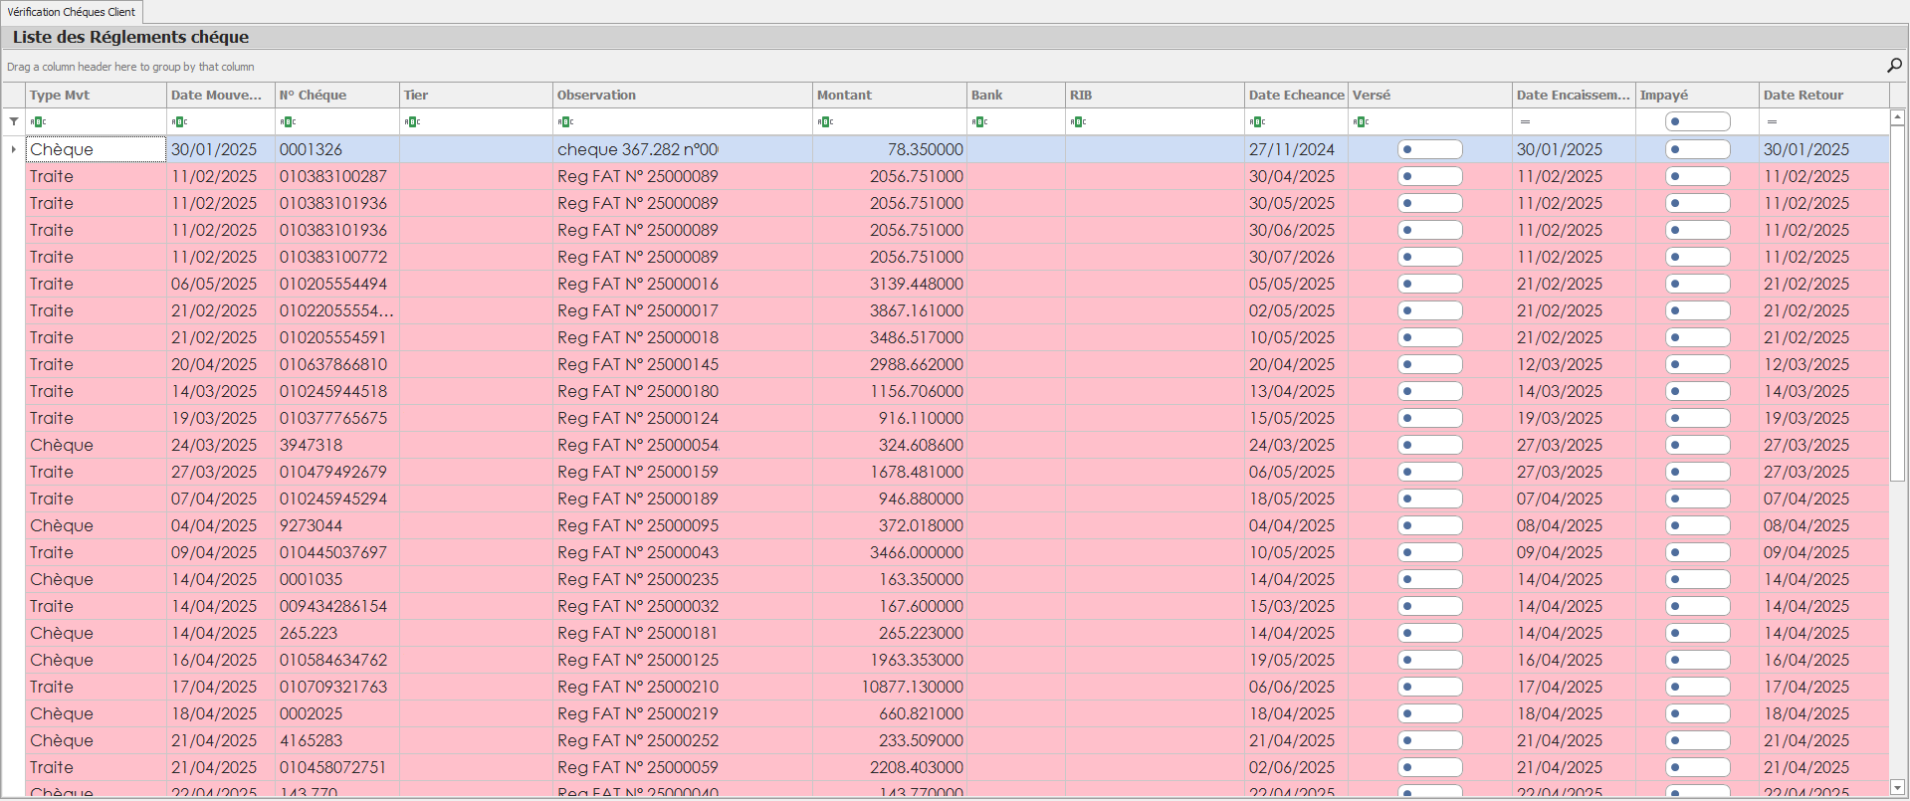Expand the first Chèque row indicator arrow
This screenshot has height=801, width=1910.
click(x=13, y=149)
